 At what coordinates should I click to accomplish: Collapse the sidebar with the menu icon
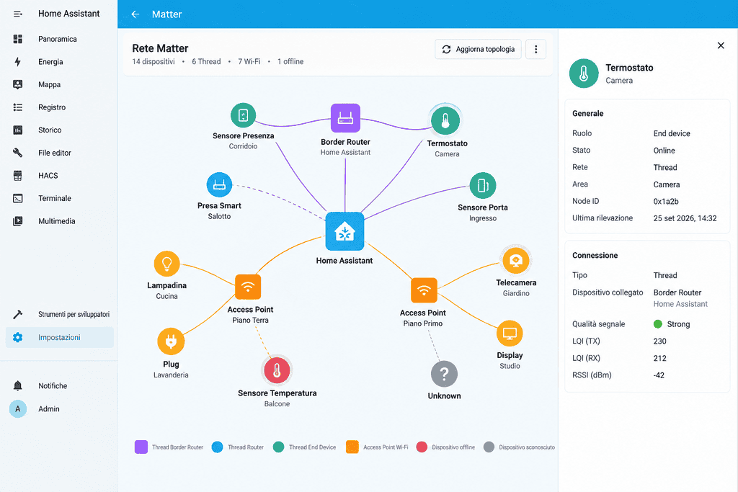18,14
